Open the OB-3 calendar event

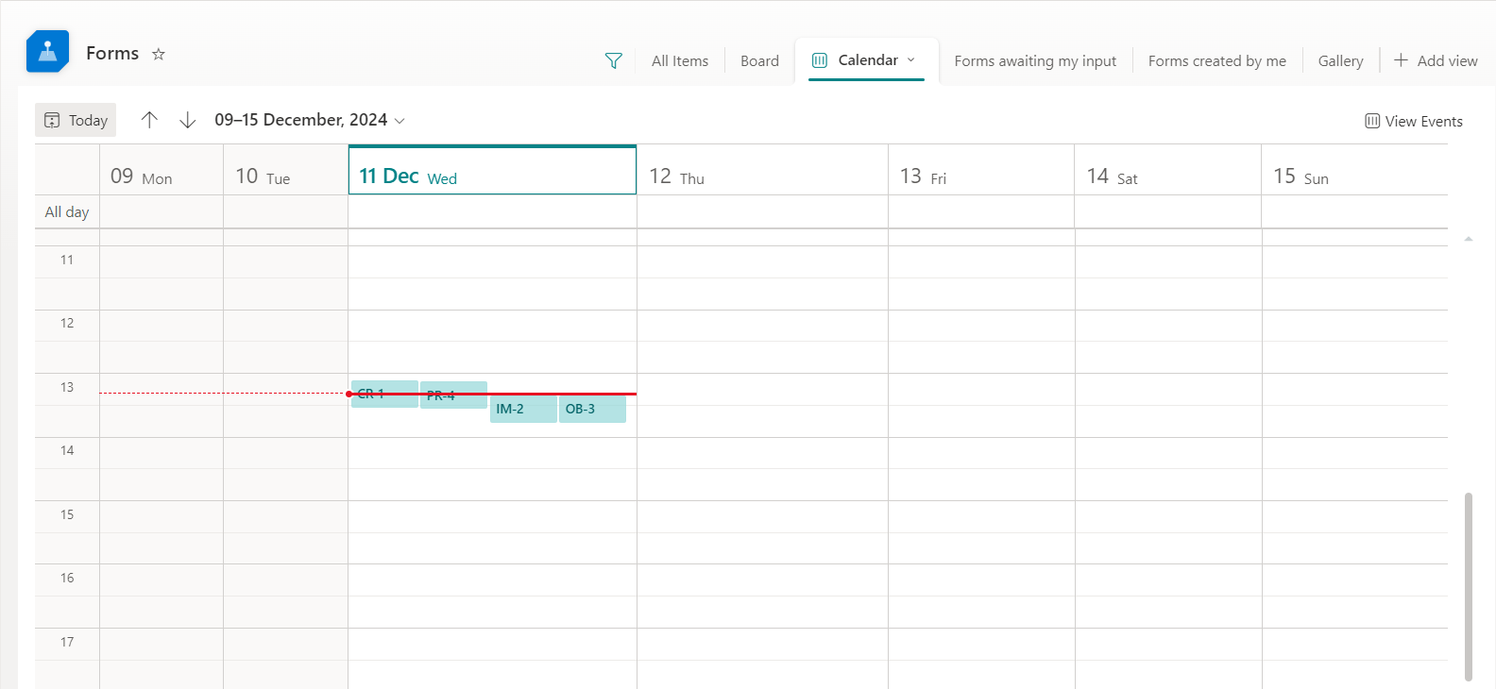[x=592, y=409]
